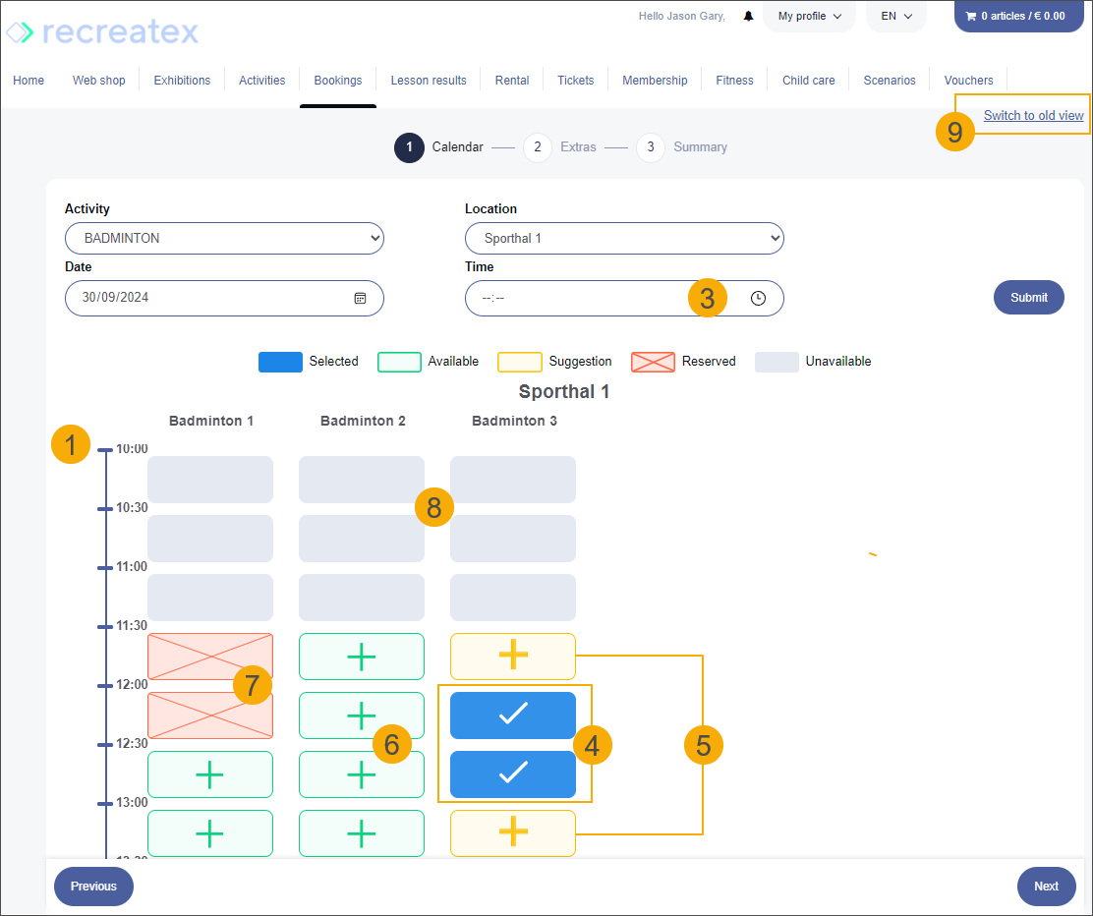The height and width of the screenshot is (916, 1093).
Task: Add Badminton 2 slot at 11:30
Action: tap(362, 657)
